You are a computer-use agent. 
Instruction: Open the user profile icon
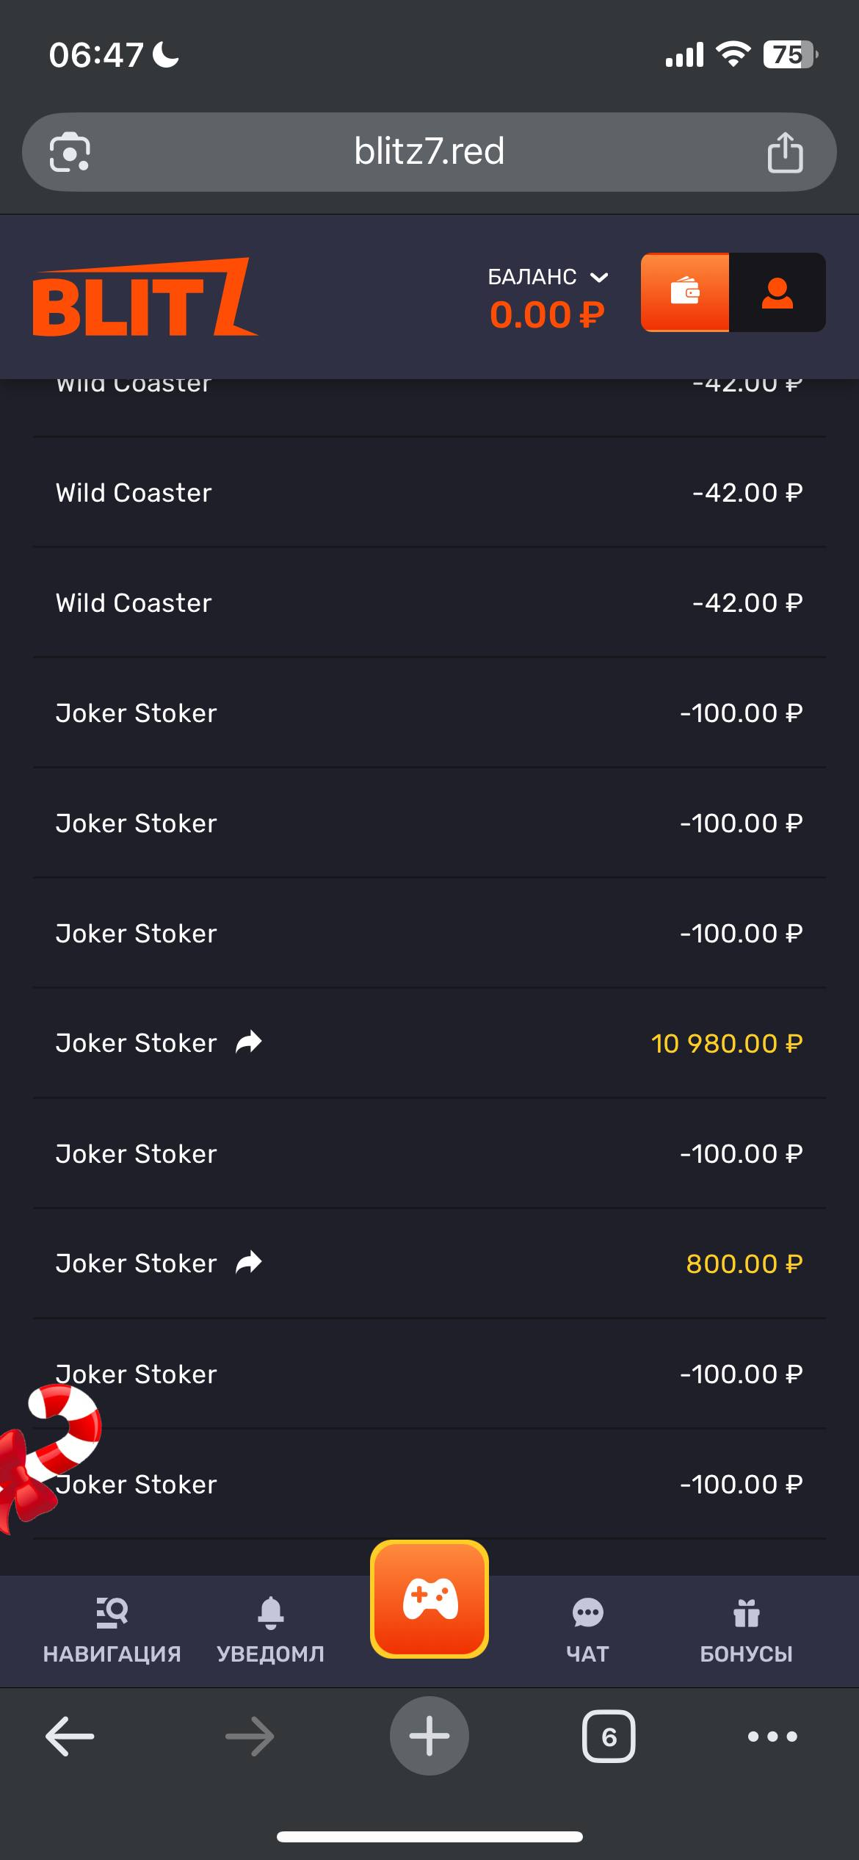pos(777,292)
